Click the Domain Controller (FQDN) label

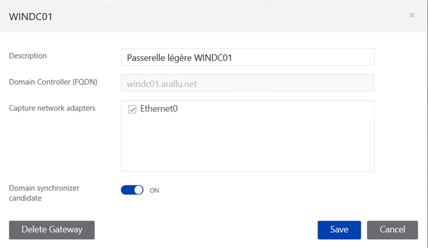[53, 82]
